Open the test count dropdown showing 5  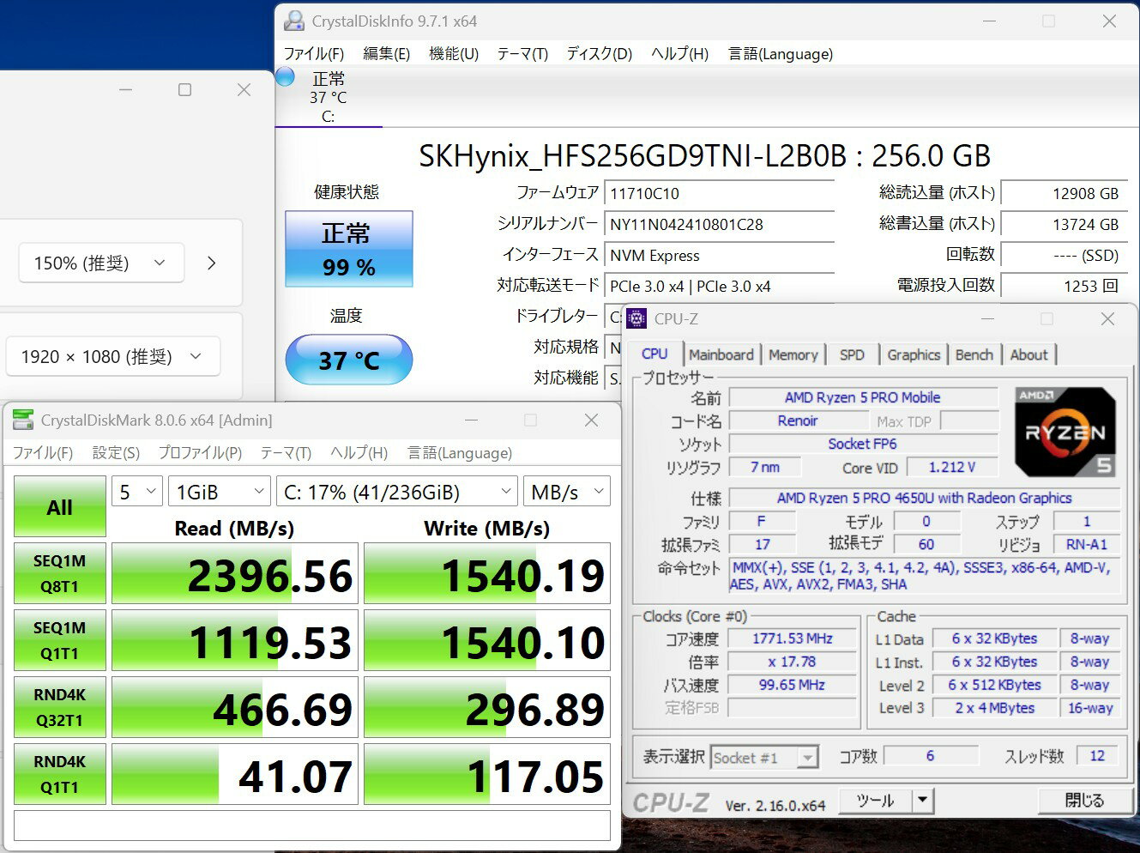(136, 492)
